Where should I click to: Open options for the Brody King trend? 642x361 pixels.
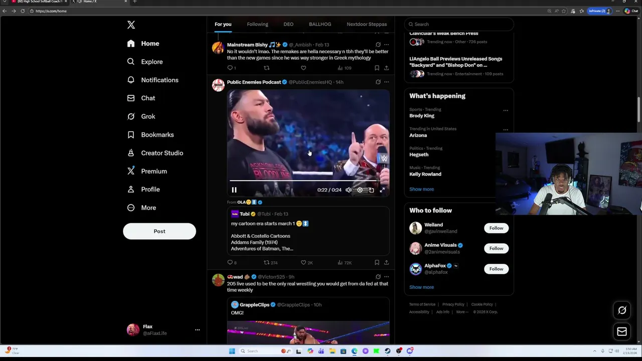506,110
